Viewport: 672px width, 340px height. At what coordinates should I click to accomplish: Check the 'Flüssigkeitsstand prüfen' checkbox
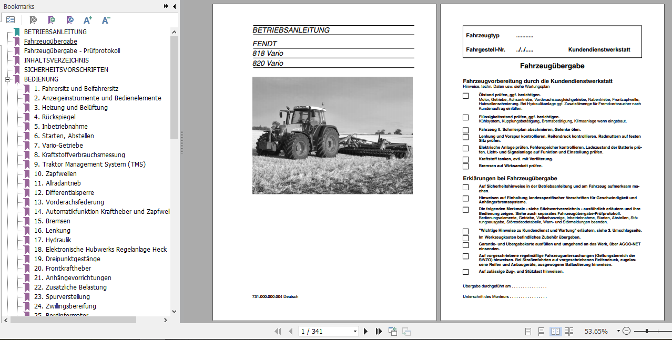tap(465, 118)
